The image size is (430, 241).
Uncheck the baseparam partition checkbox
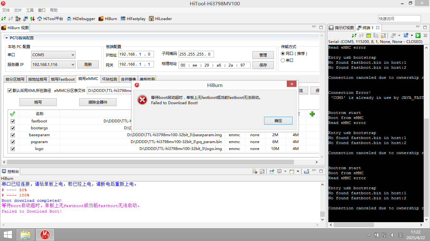tap(13, 135)
